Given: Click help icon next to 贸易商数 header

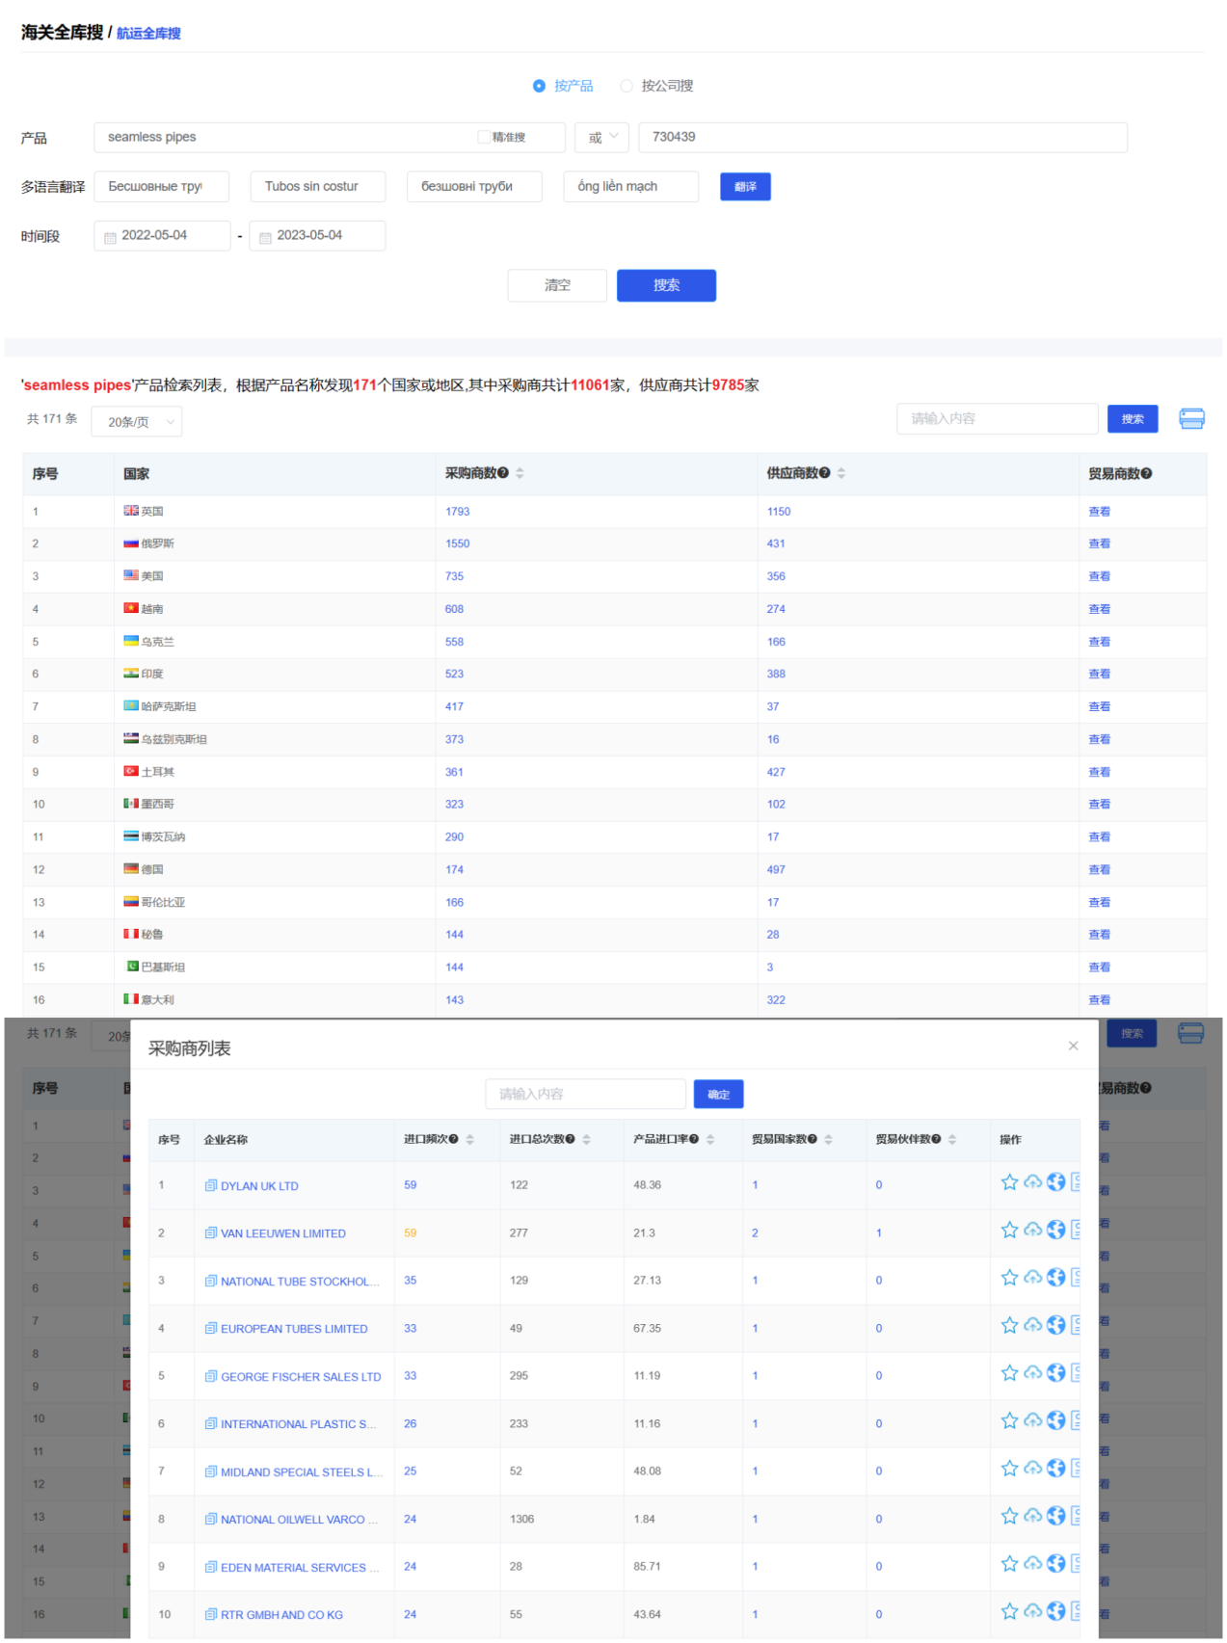Looking at the screenshot, I should 1146,474.
